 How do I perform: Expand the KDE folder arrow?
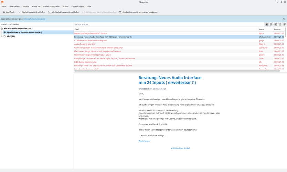pyautogui.click(x=1, y=36)
